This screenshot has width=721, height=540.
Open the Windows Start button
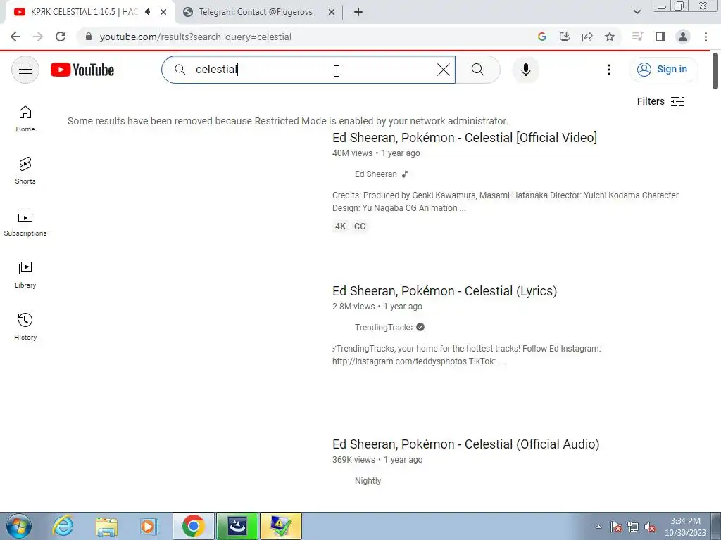(x=19, y=526)
